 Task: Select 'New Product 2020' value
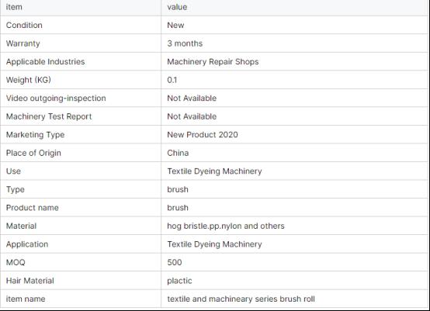point(203,135)
